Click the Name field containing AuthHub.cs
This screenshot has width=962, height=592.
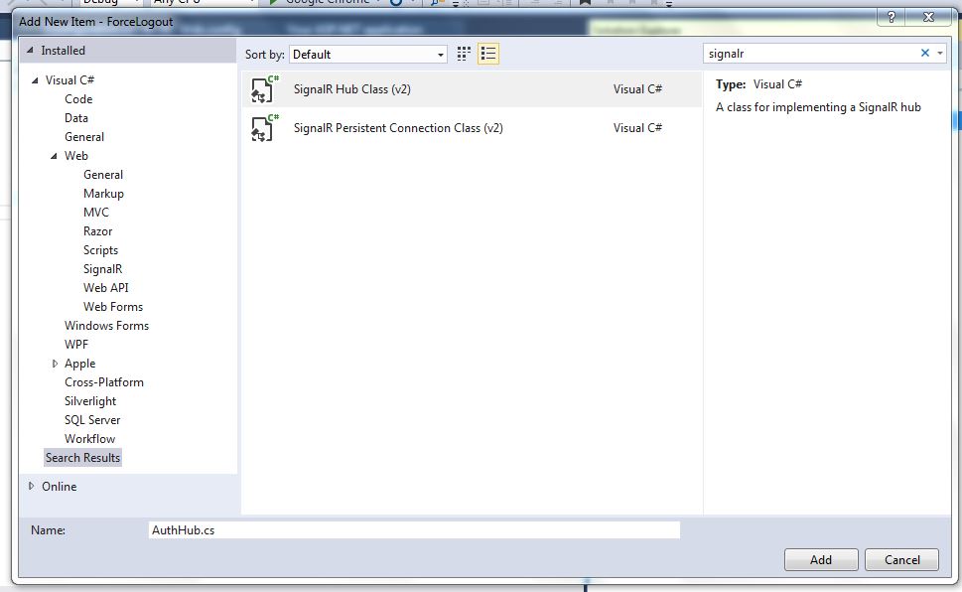[414, 530]
